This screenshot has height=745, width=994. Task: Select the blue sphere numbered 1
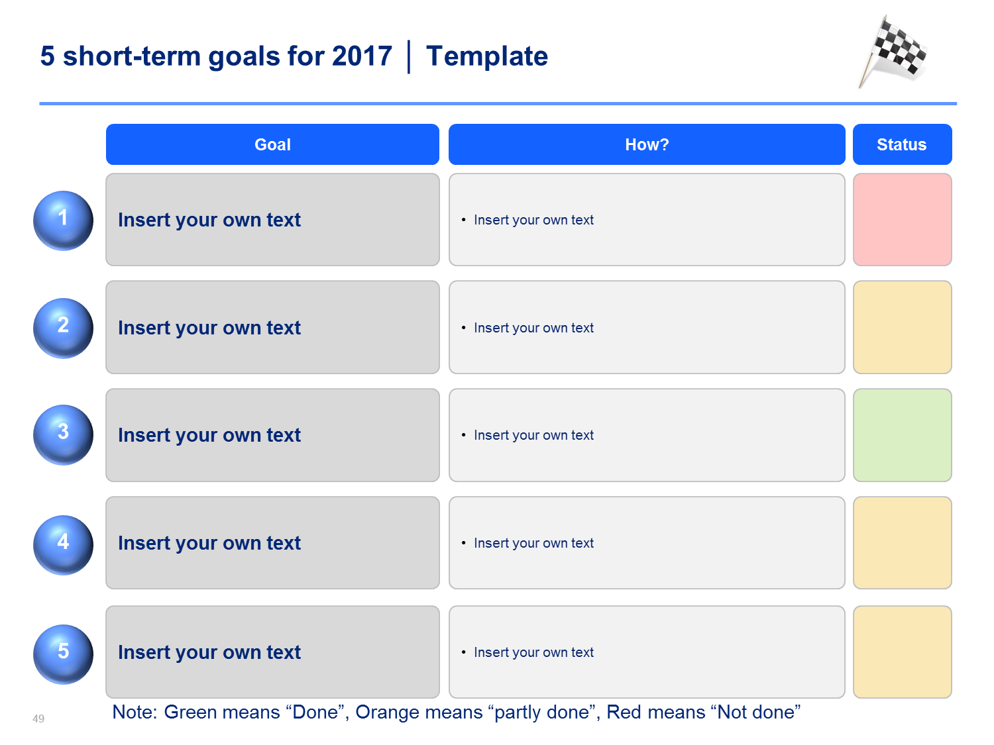click(x=63, y=221)
